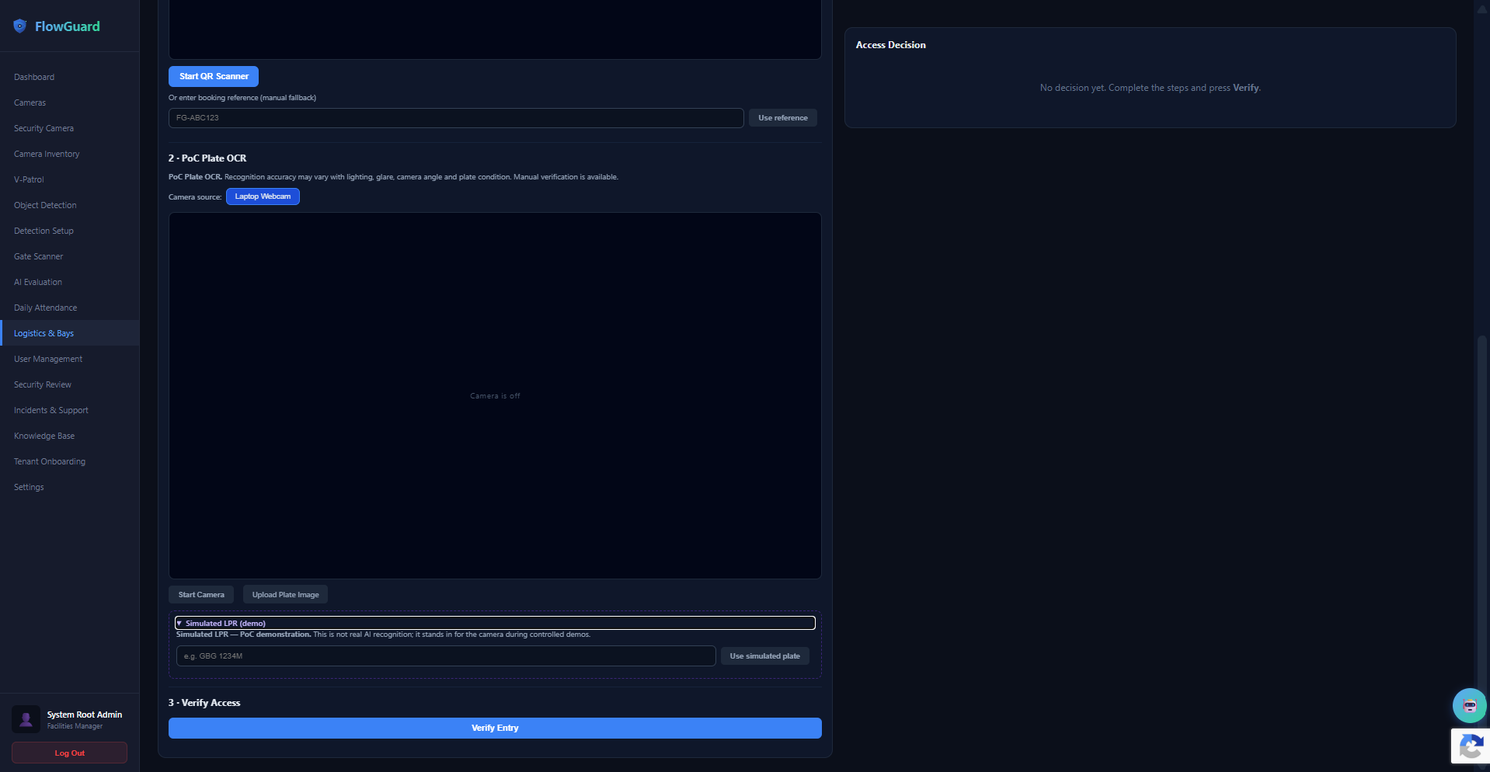Click Use simulated plate button
The image size is (1490, 772).
765,656
